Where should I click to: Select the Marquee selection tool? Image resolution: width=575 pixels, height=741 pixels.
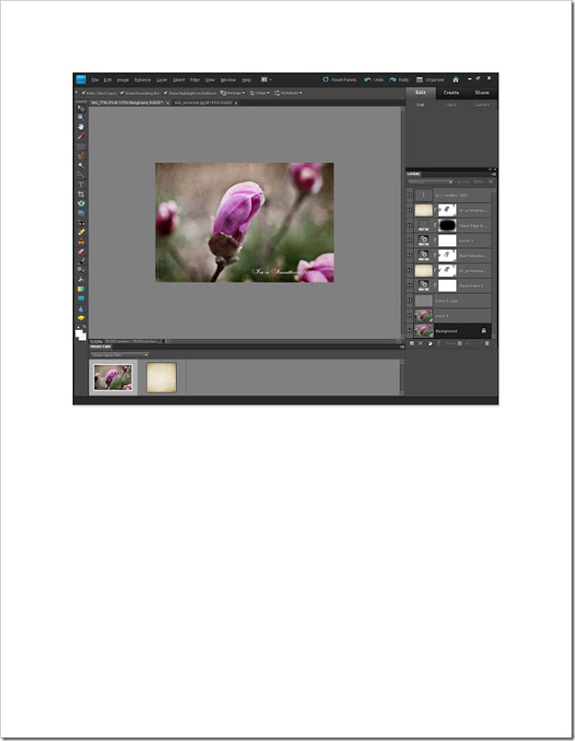pyautogui.click(x=81, y=146)
